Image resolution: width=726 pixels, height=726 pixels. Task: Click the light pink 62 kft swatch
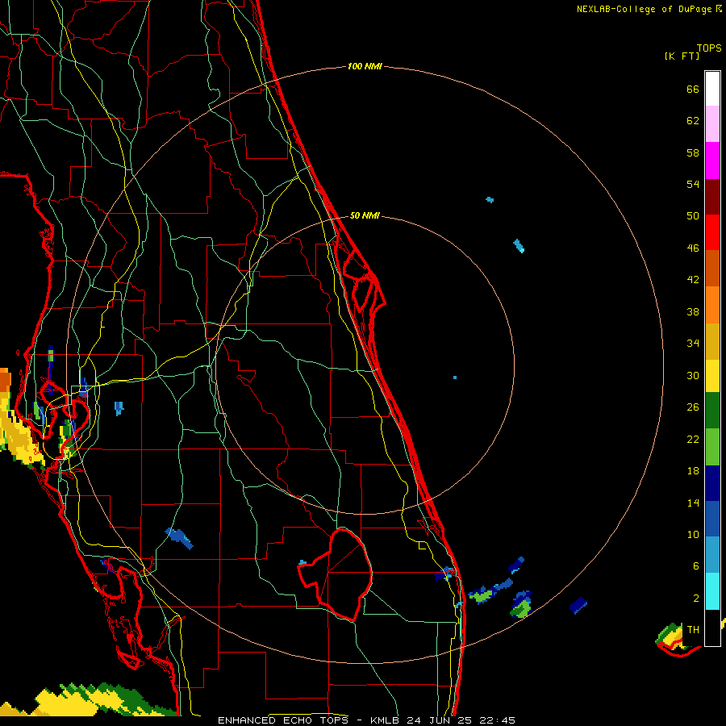pyautogui.click(x=712, y=123)
